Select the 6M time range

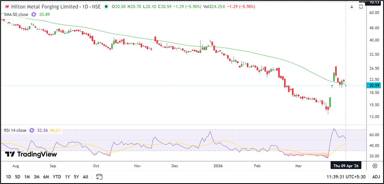(x=46, y=177)
